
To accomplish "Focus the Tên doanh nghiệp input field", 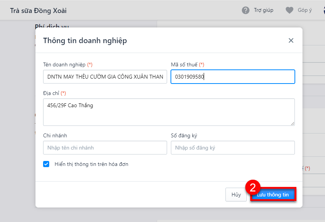I will click(105, 77).
